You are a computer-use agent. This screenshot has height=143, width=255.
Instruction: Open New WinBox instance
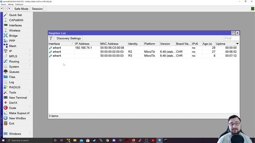18,118
